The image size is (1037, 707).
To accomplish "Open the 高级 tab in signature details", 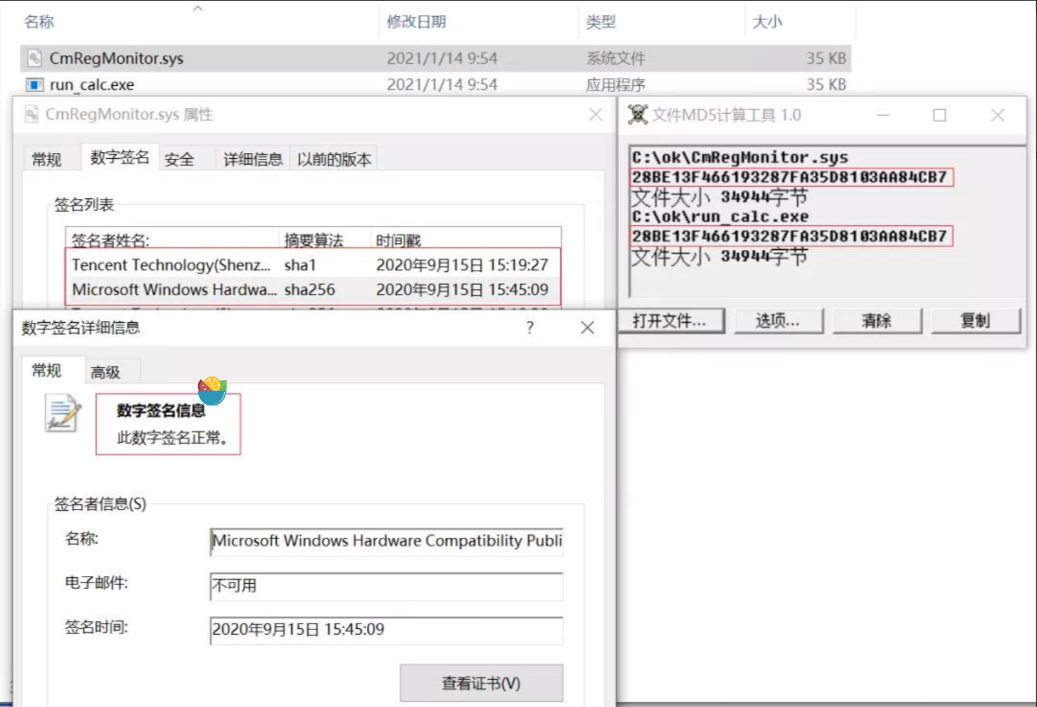I will (x=105, y=373).
